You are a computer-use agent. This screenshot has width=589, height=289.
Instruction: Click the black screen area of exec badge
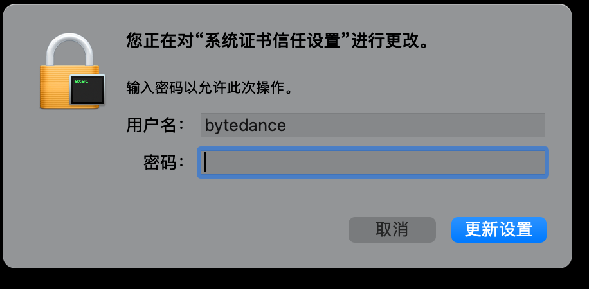point(87,93)
